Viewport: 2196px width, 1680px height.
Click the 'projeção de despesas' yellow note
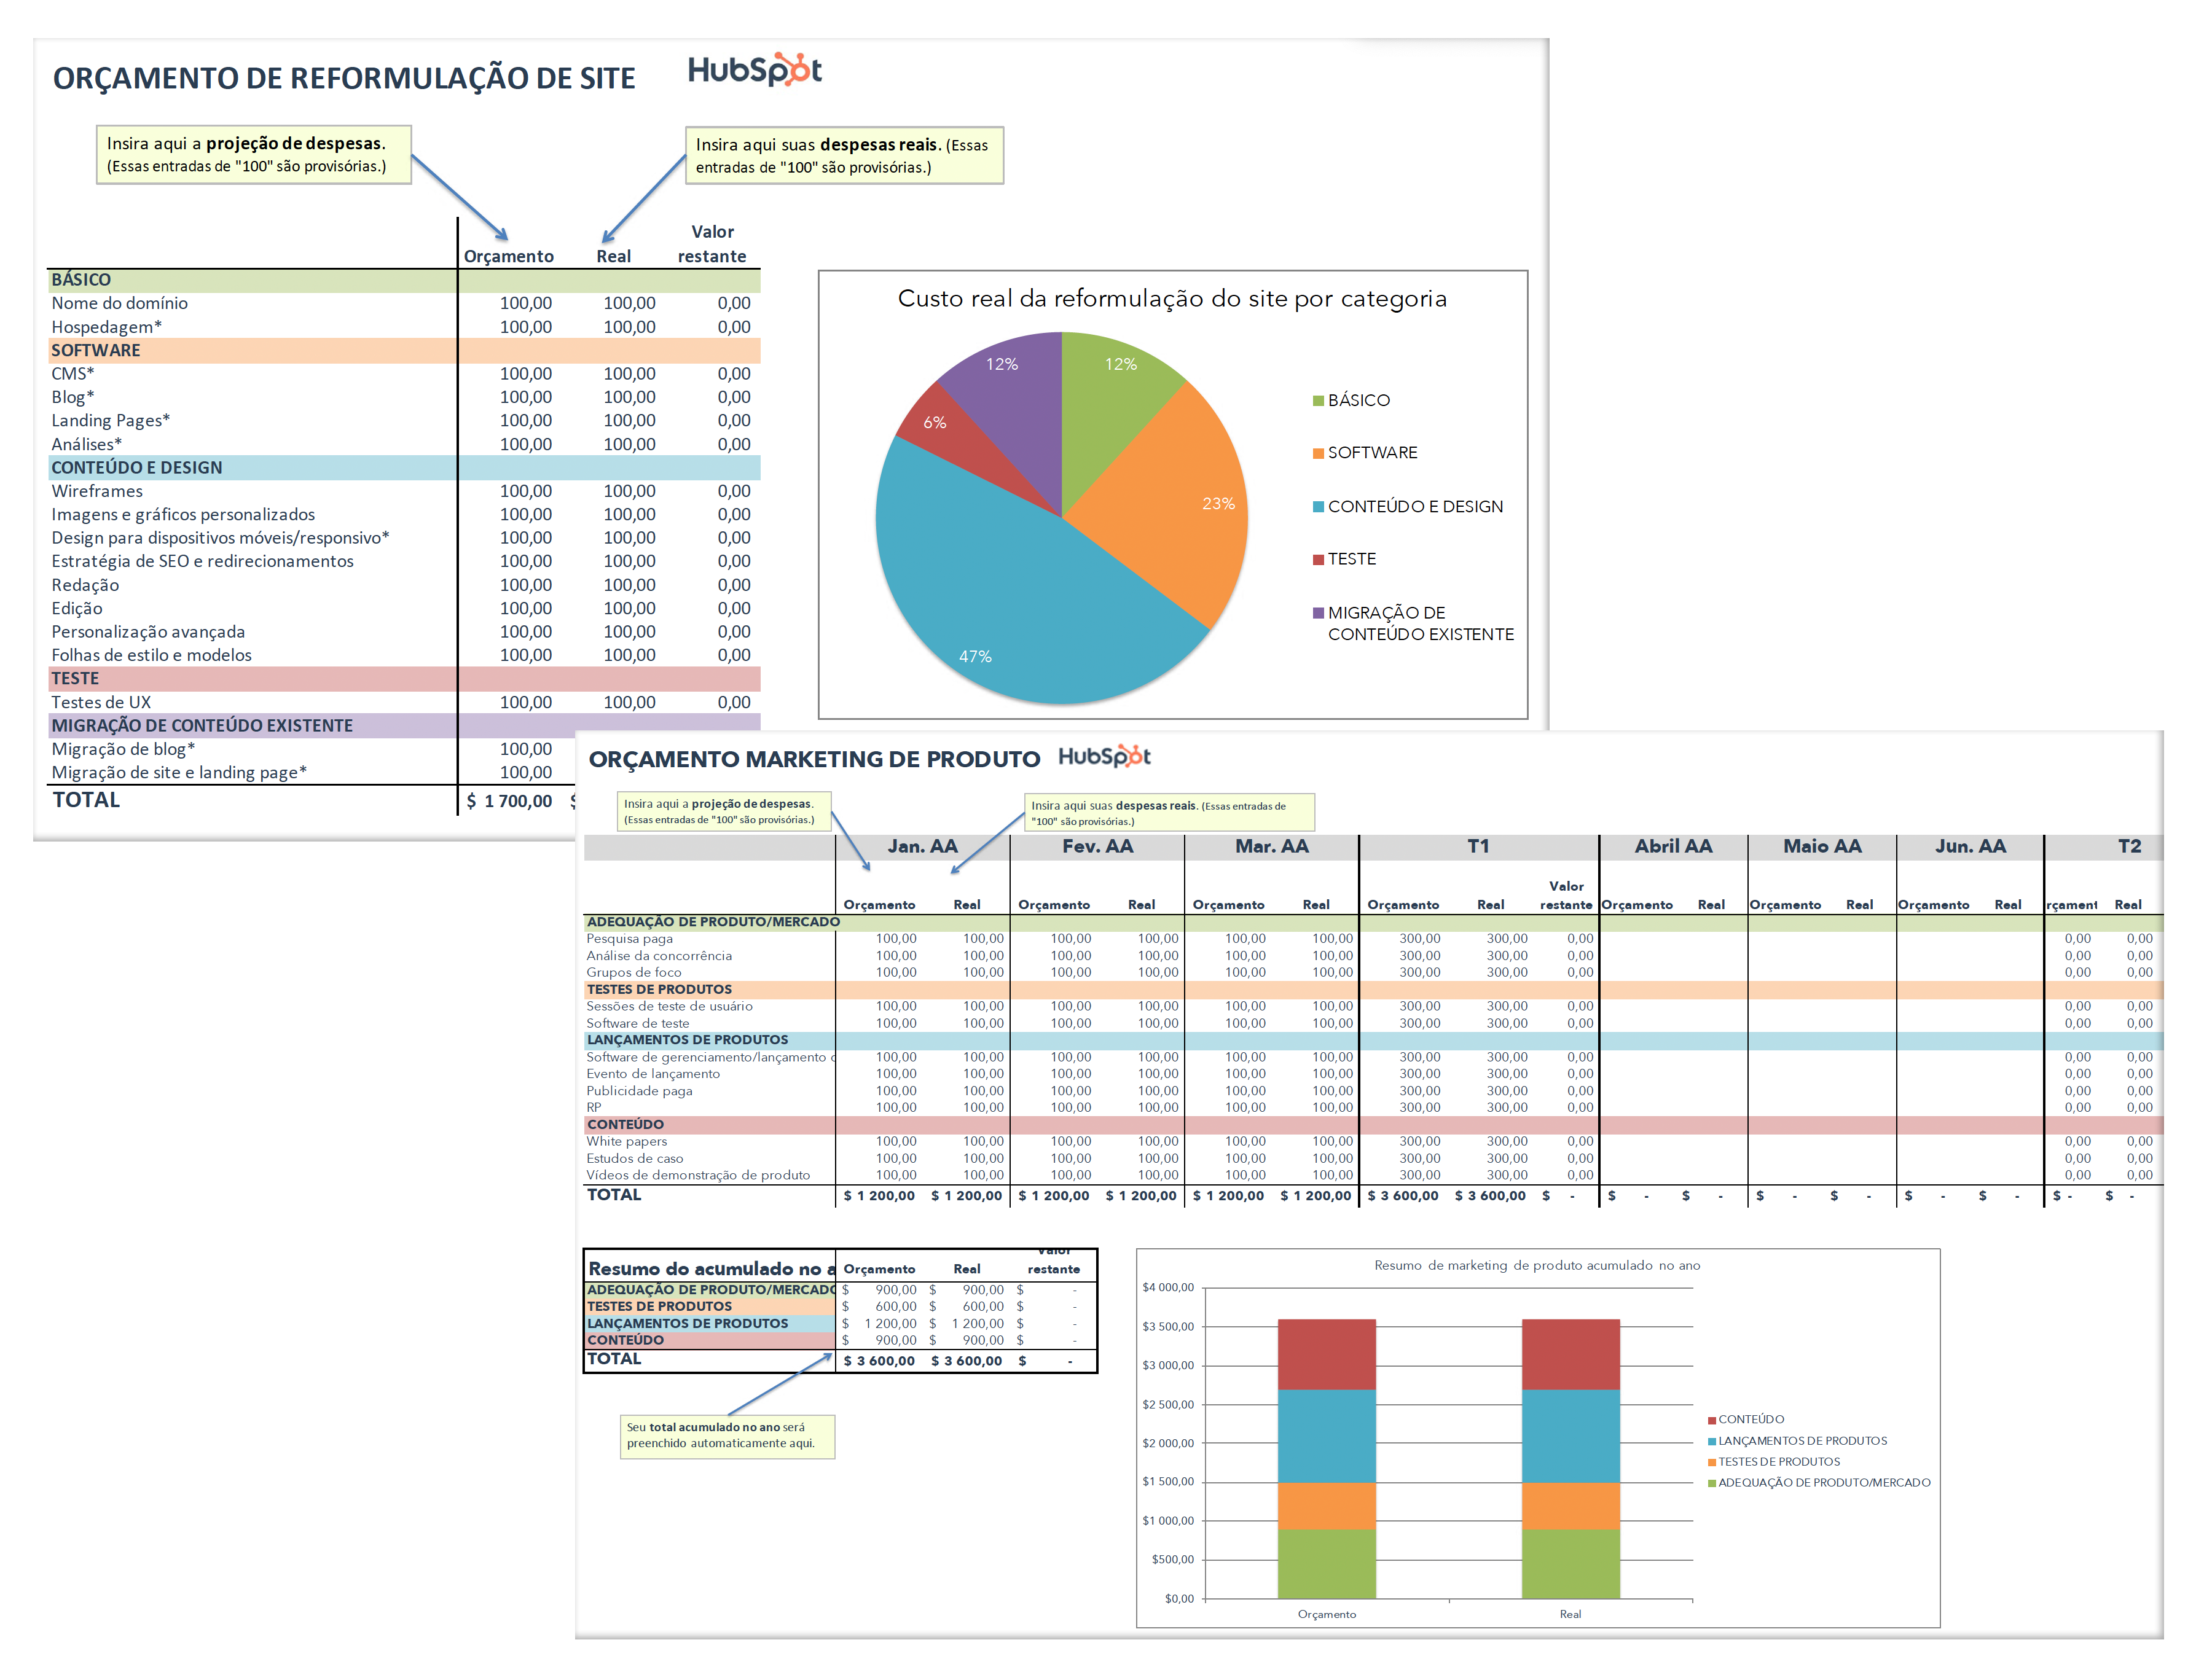[x=253, y=154]
